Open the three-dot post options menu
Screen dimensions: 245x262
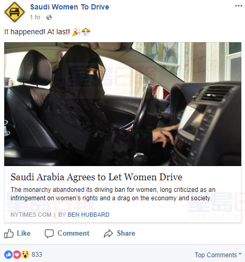[239, 6]
